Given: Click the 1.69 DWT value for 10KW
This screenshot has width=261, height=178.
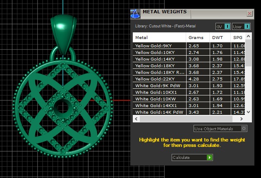Looking at the screenshot, I should coord(217,99).
